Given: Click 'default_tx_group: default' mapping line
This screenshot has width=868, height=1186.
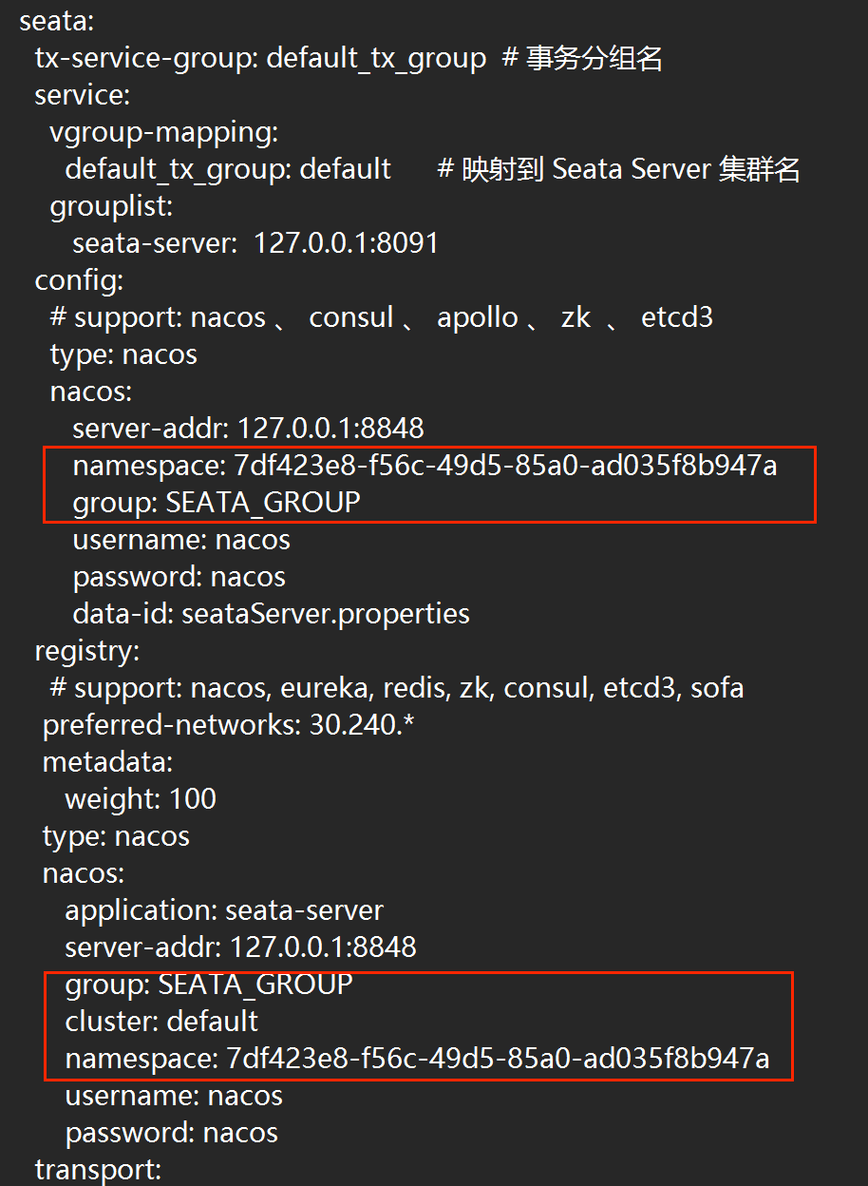Looking at the screenshot, I should point(228,169).
